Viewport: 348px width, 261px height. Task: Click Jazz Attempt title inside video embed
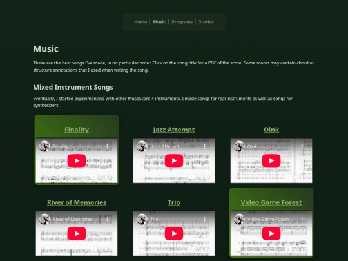[x=164, y=146]
